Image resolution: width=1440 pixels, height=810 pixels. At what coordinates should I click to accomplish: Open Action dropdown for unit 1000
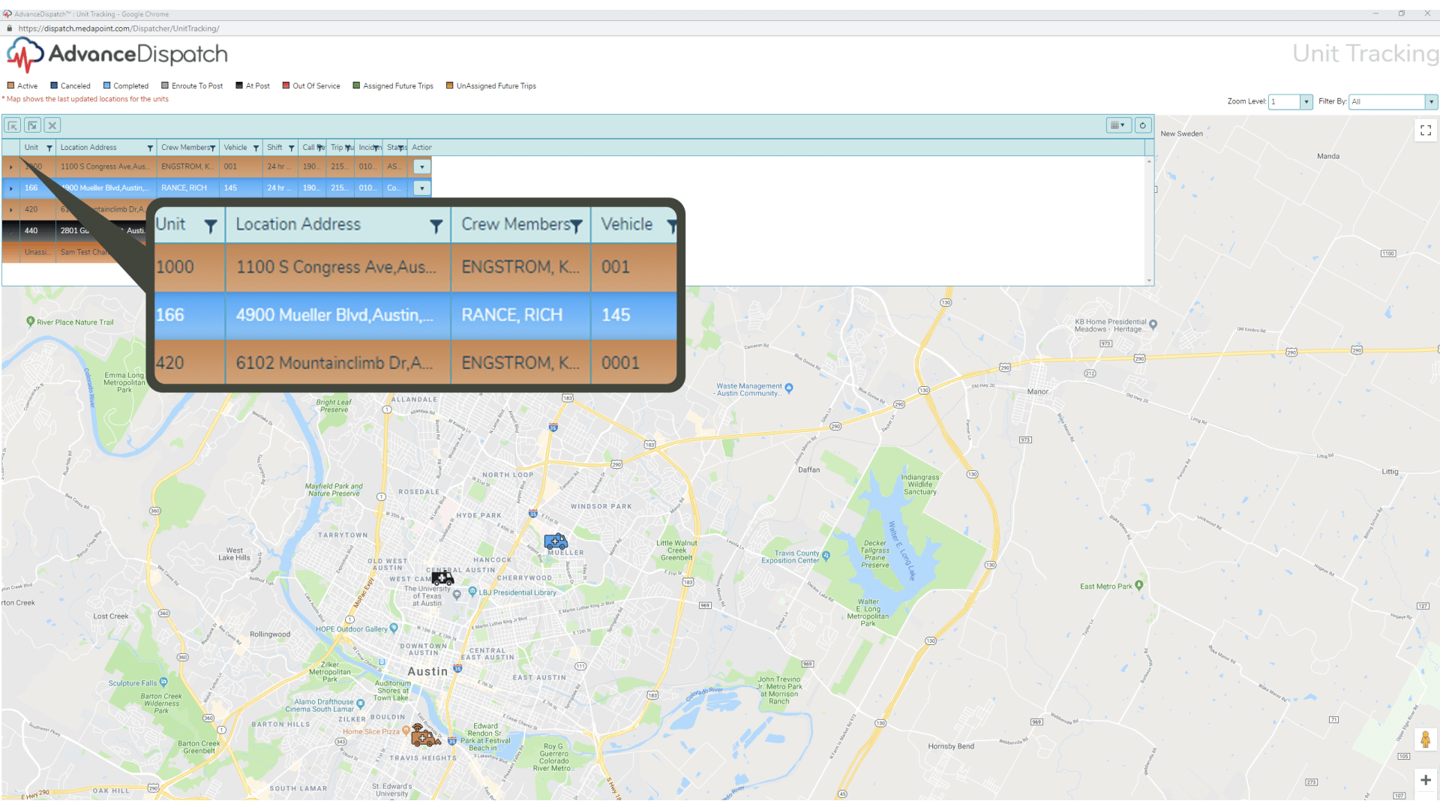coord(421,167)
